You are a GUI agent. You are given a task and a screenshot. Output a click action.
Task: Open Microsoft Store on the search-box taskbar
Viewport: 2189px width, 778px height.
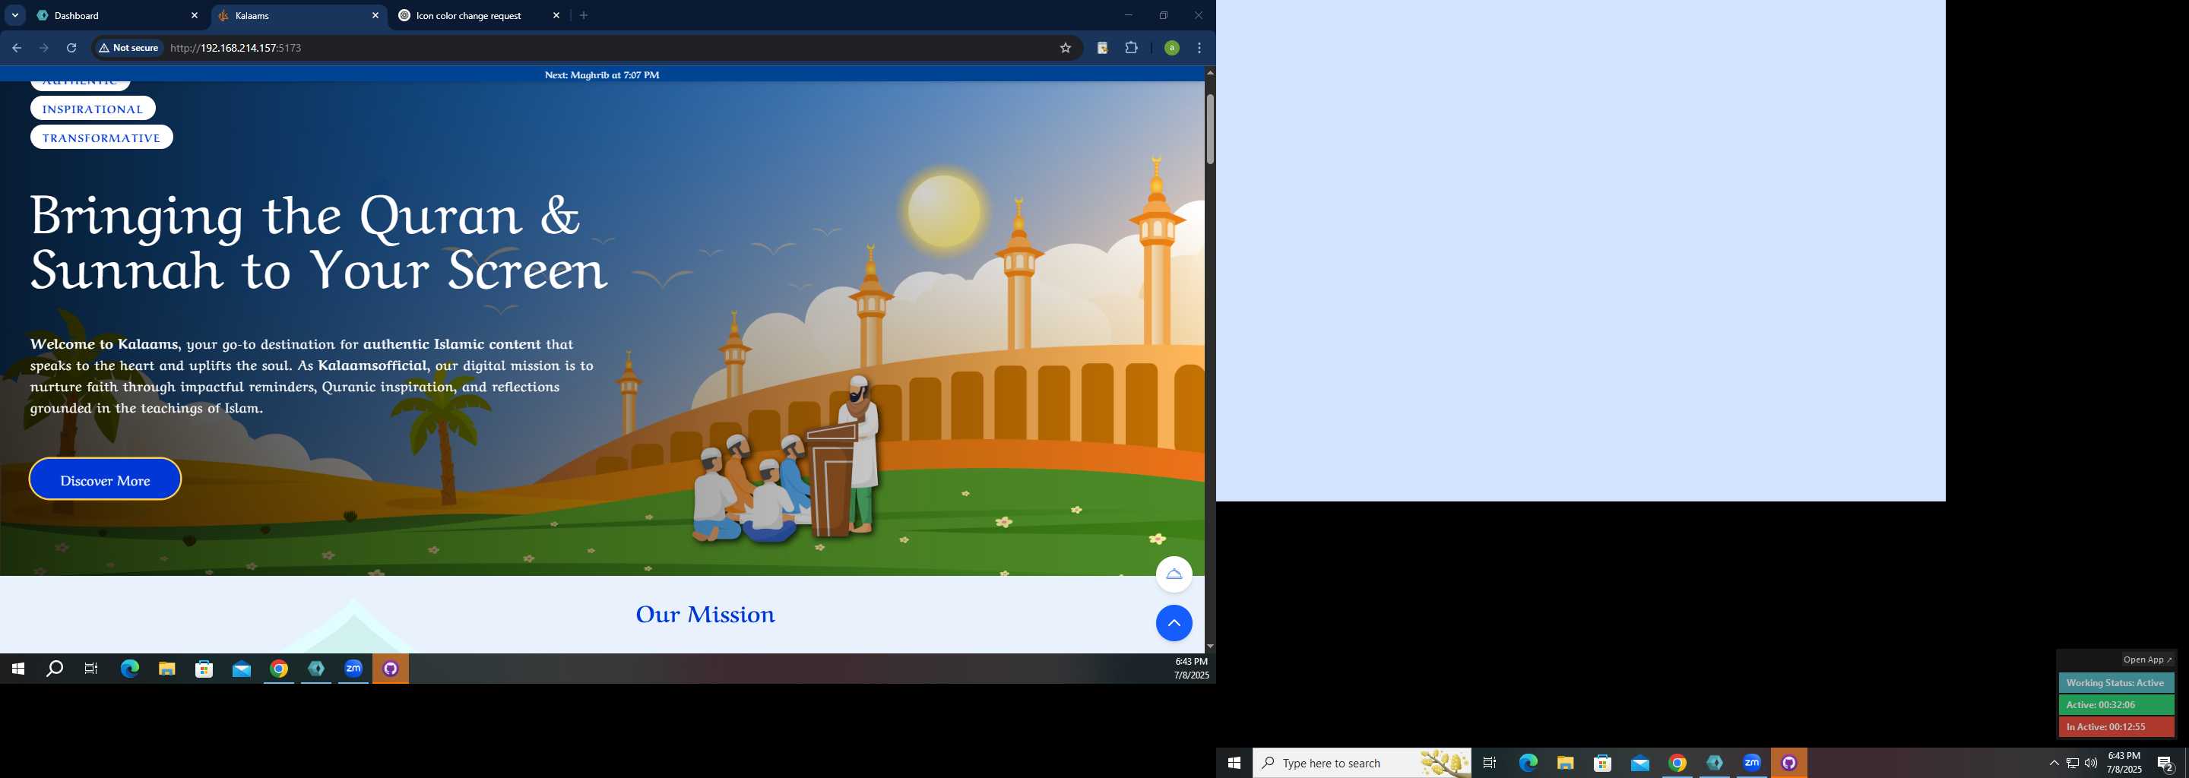1603,764
